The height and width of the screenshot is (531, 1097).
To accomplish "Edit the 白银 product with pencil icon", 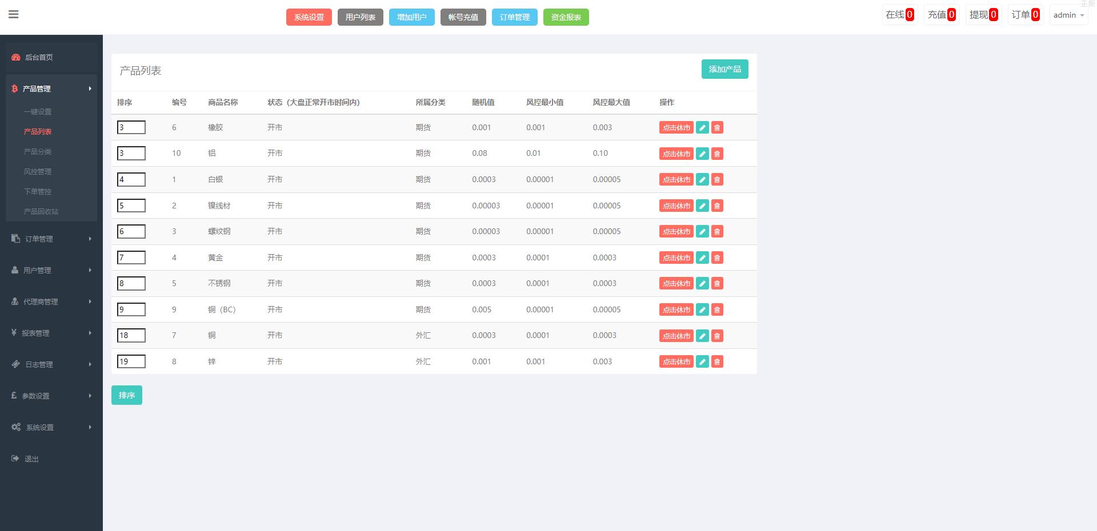I will pos(702,180).
